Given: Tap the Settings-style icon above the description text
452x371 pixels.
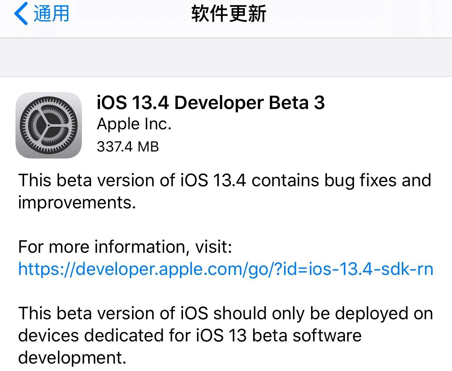Looking at the screenshot, I should (48, 126).
